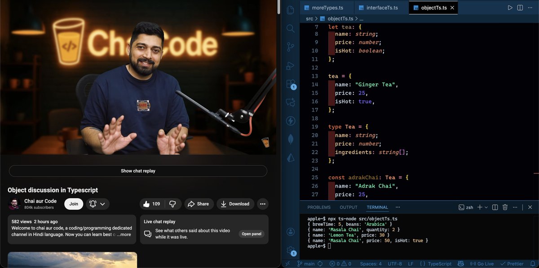Open the remote window indicator in status bar
Viewport: 539px width, 268px height.
[287, 264]
